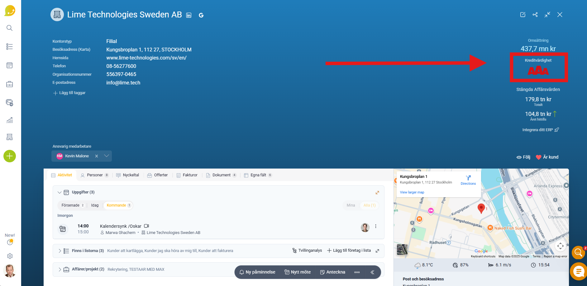Click Nytt möte button
The width and height of the screenshot is (587, 286).
click(x=298, y=272)
